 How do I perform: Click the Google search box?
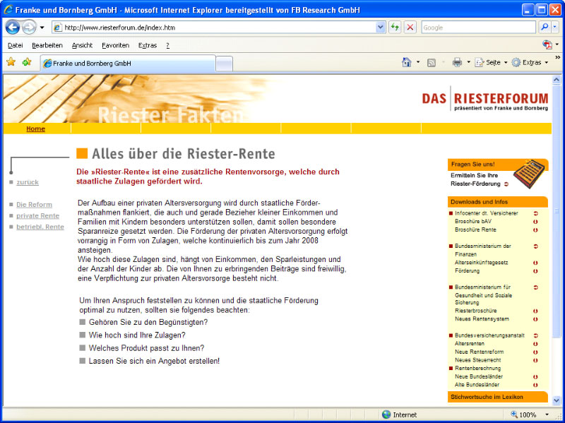(x=479, y=28)
